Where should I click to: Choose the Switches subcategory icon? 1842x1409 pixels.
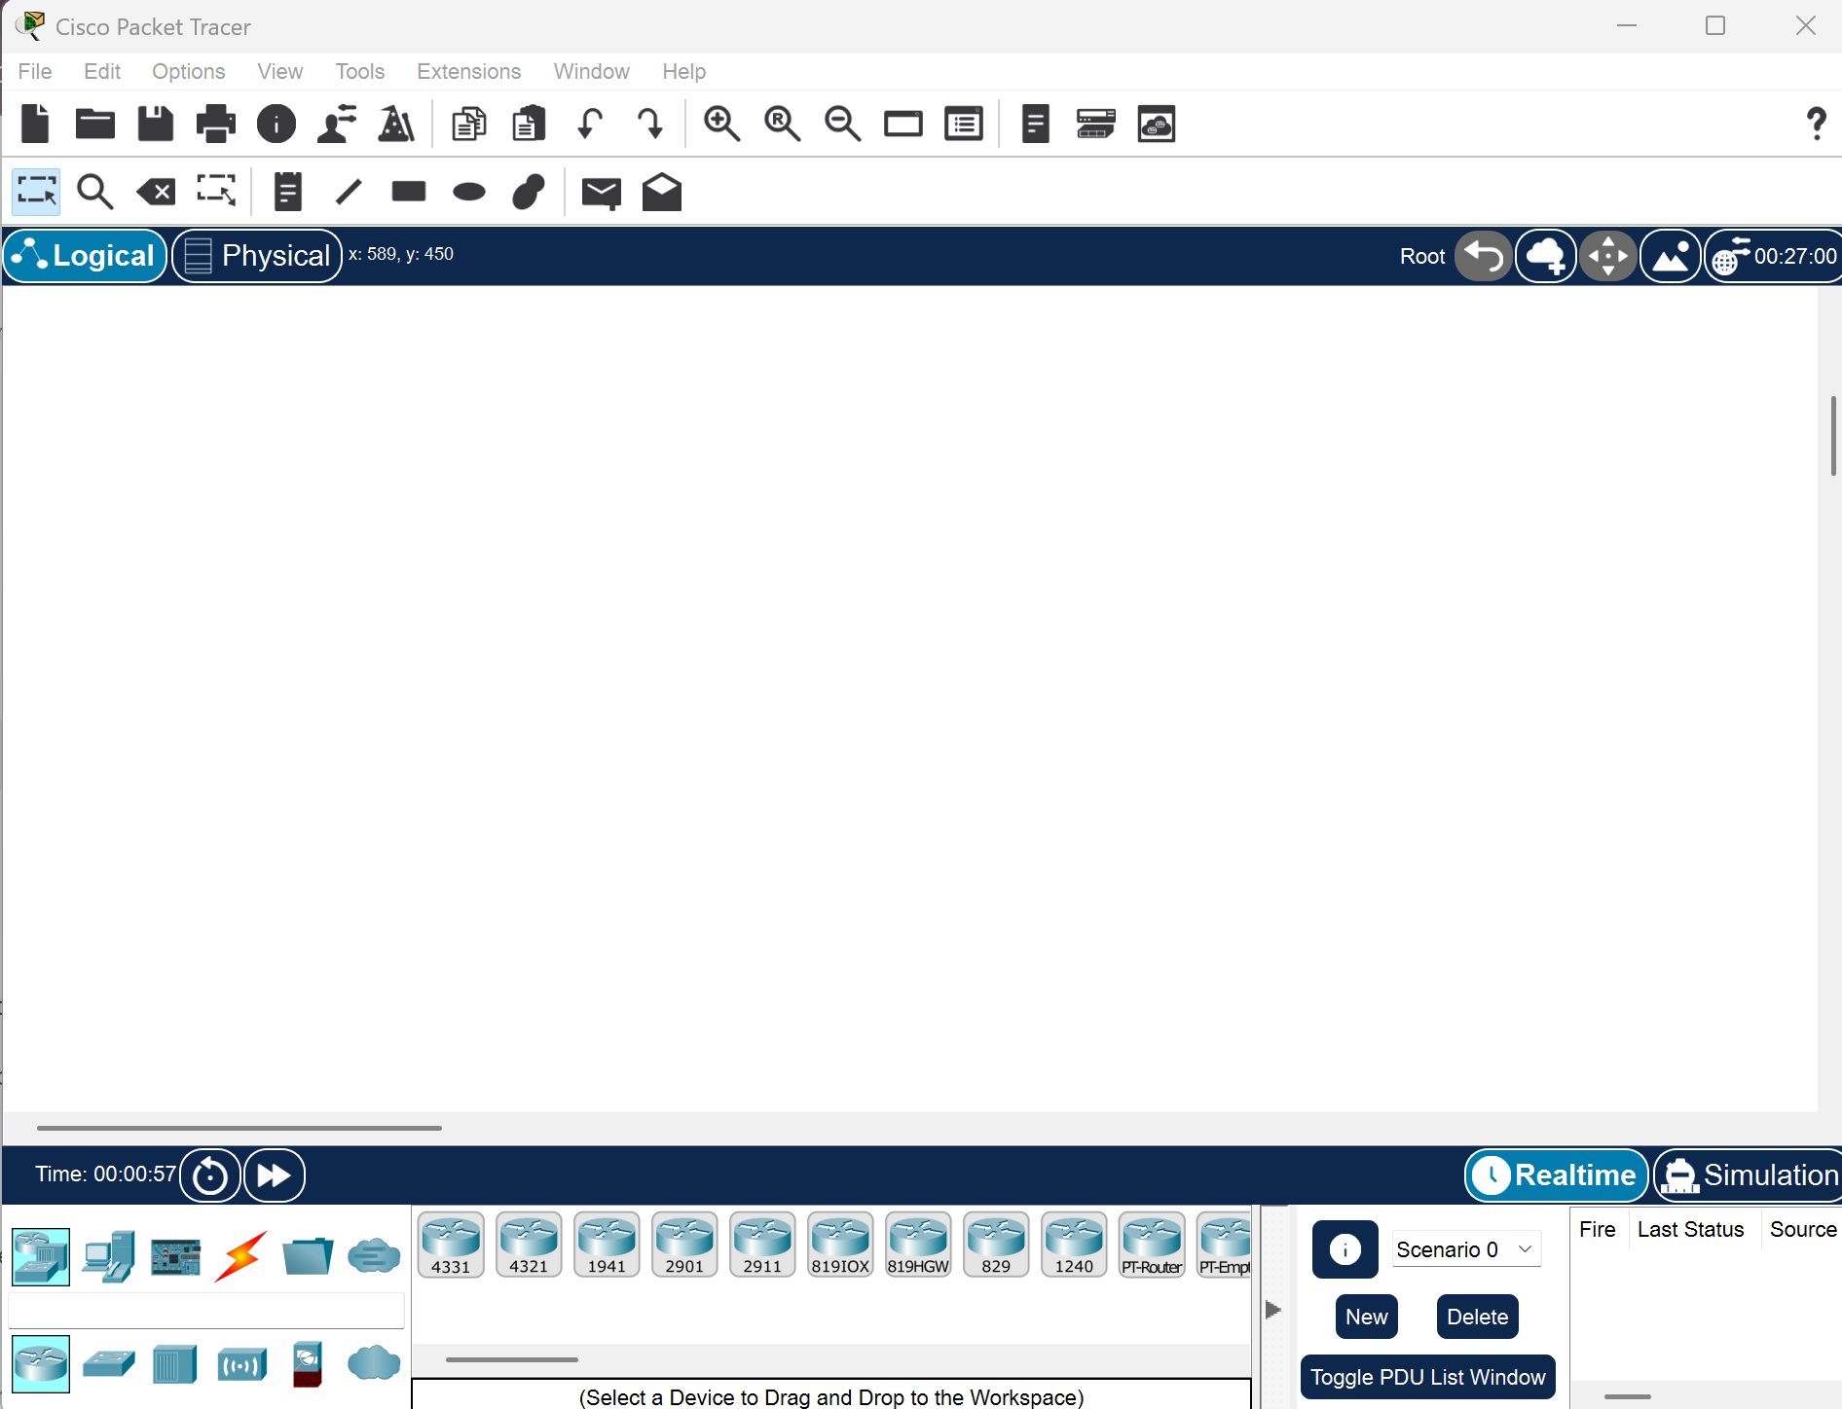coord(108,1364)
